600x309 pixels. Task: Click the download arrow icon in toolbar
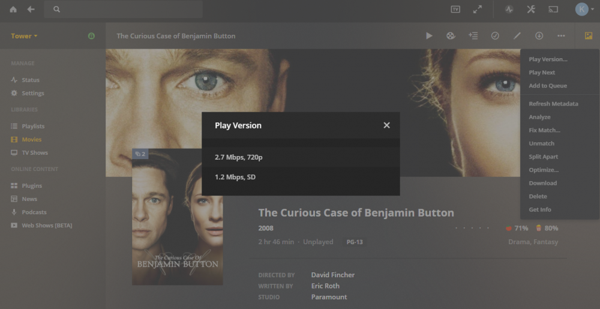pos(539,35)
